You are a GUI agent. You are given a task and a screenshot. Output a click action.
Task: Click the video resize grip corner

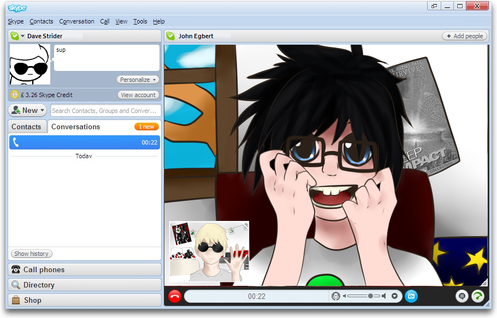point(484,283)
